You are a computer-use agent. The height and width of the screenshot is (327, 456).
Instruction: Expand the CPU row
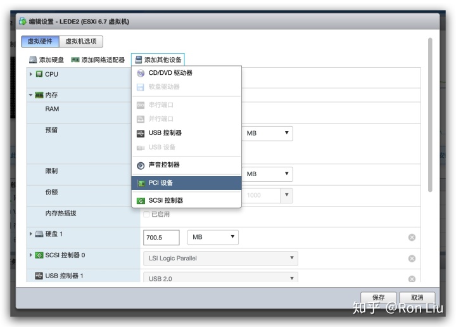tap(31, 74)
